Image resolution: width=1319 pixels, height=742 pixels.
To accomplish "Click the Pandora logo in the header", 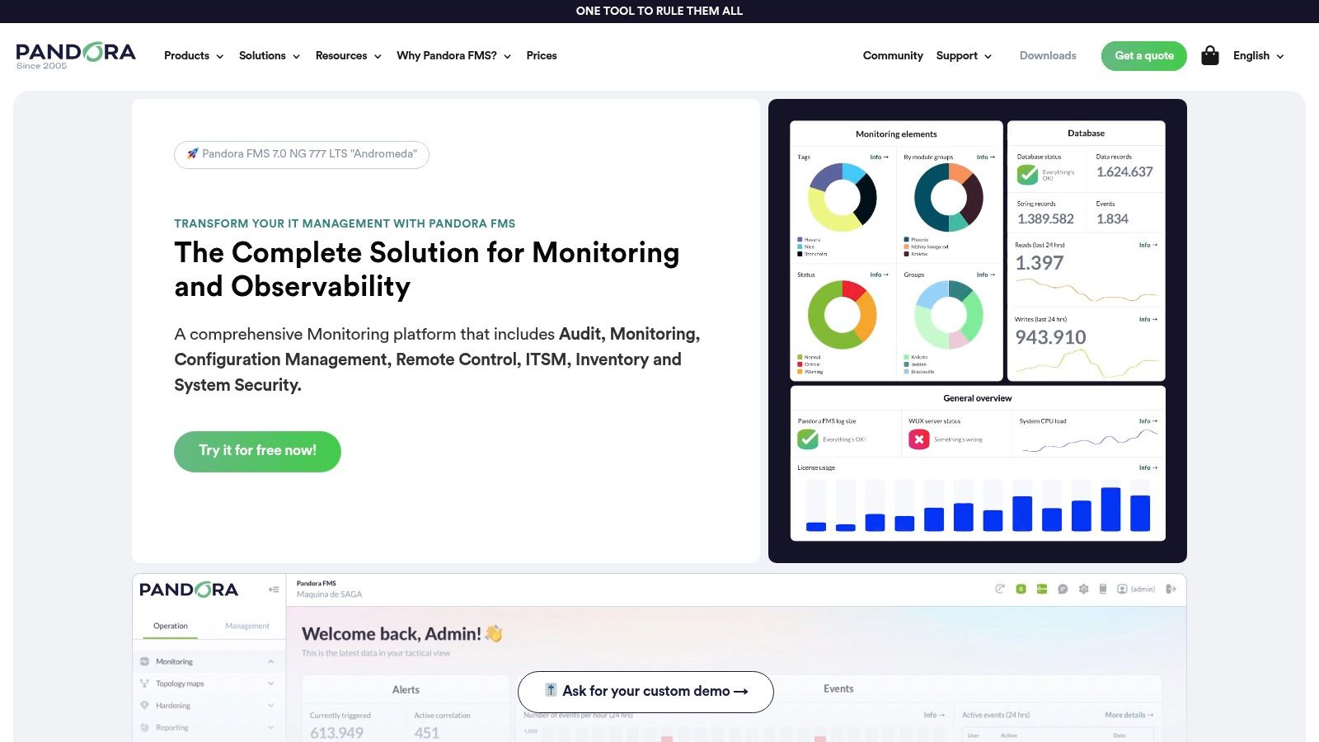I will coord(76,54).
